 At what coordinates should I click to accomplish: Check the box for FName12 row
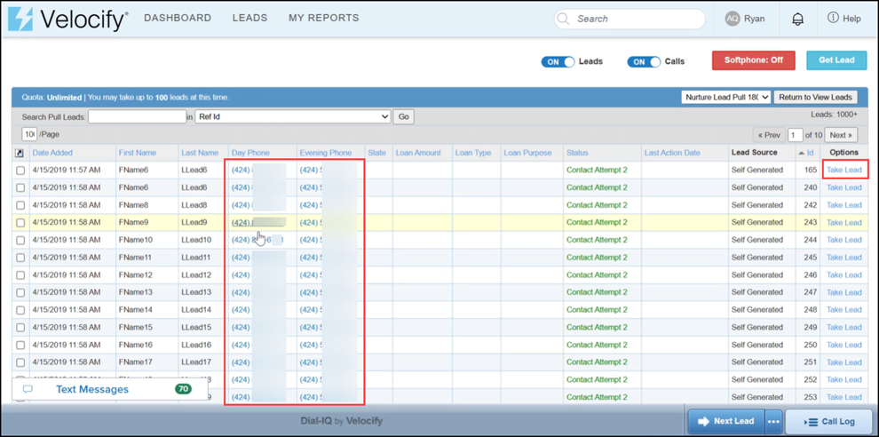20,275
